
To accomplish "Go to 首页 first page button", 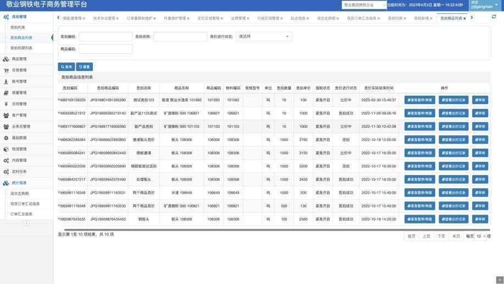I will (x=411, y=236).
